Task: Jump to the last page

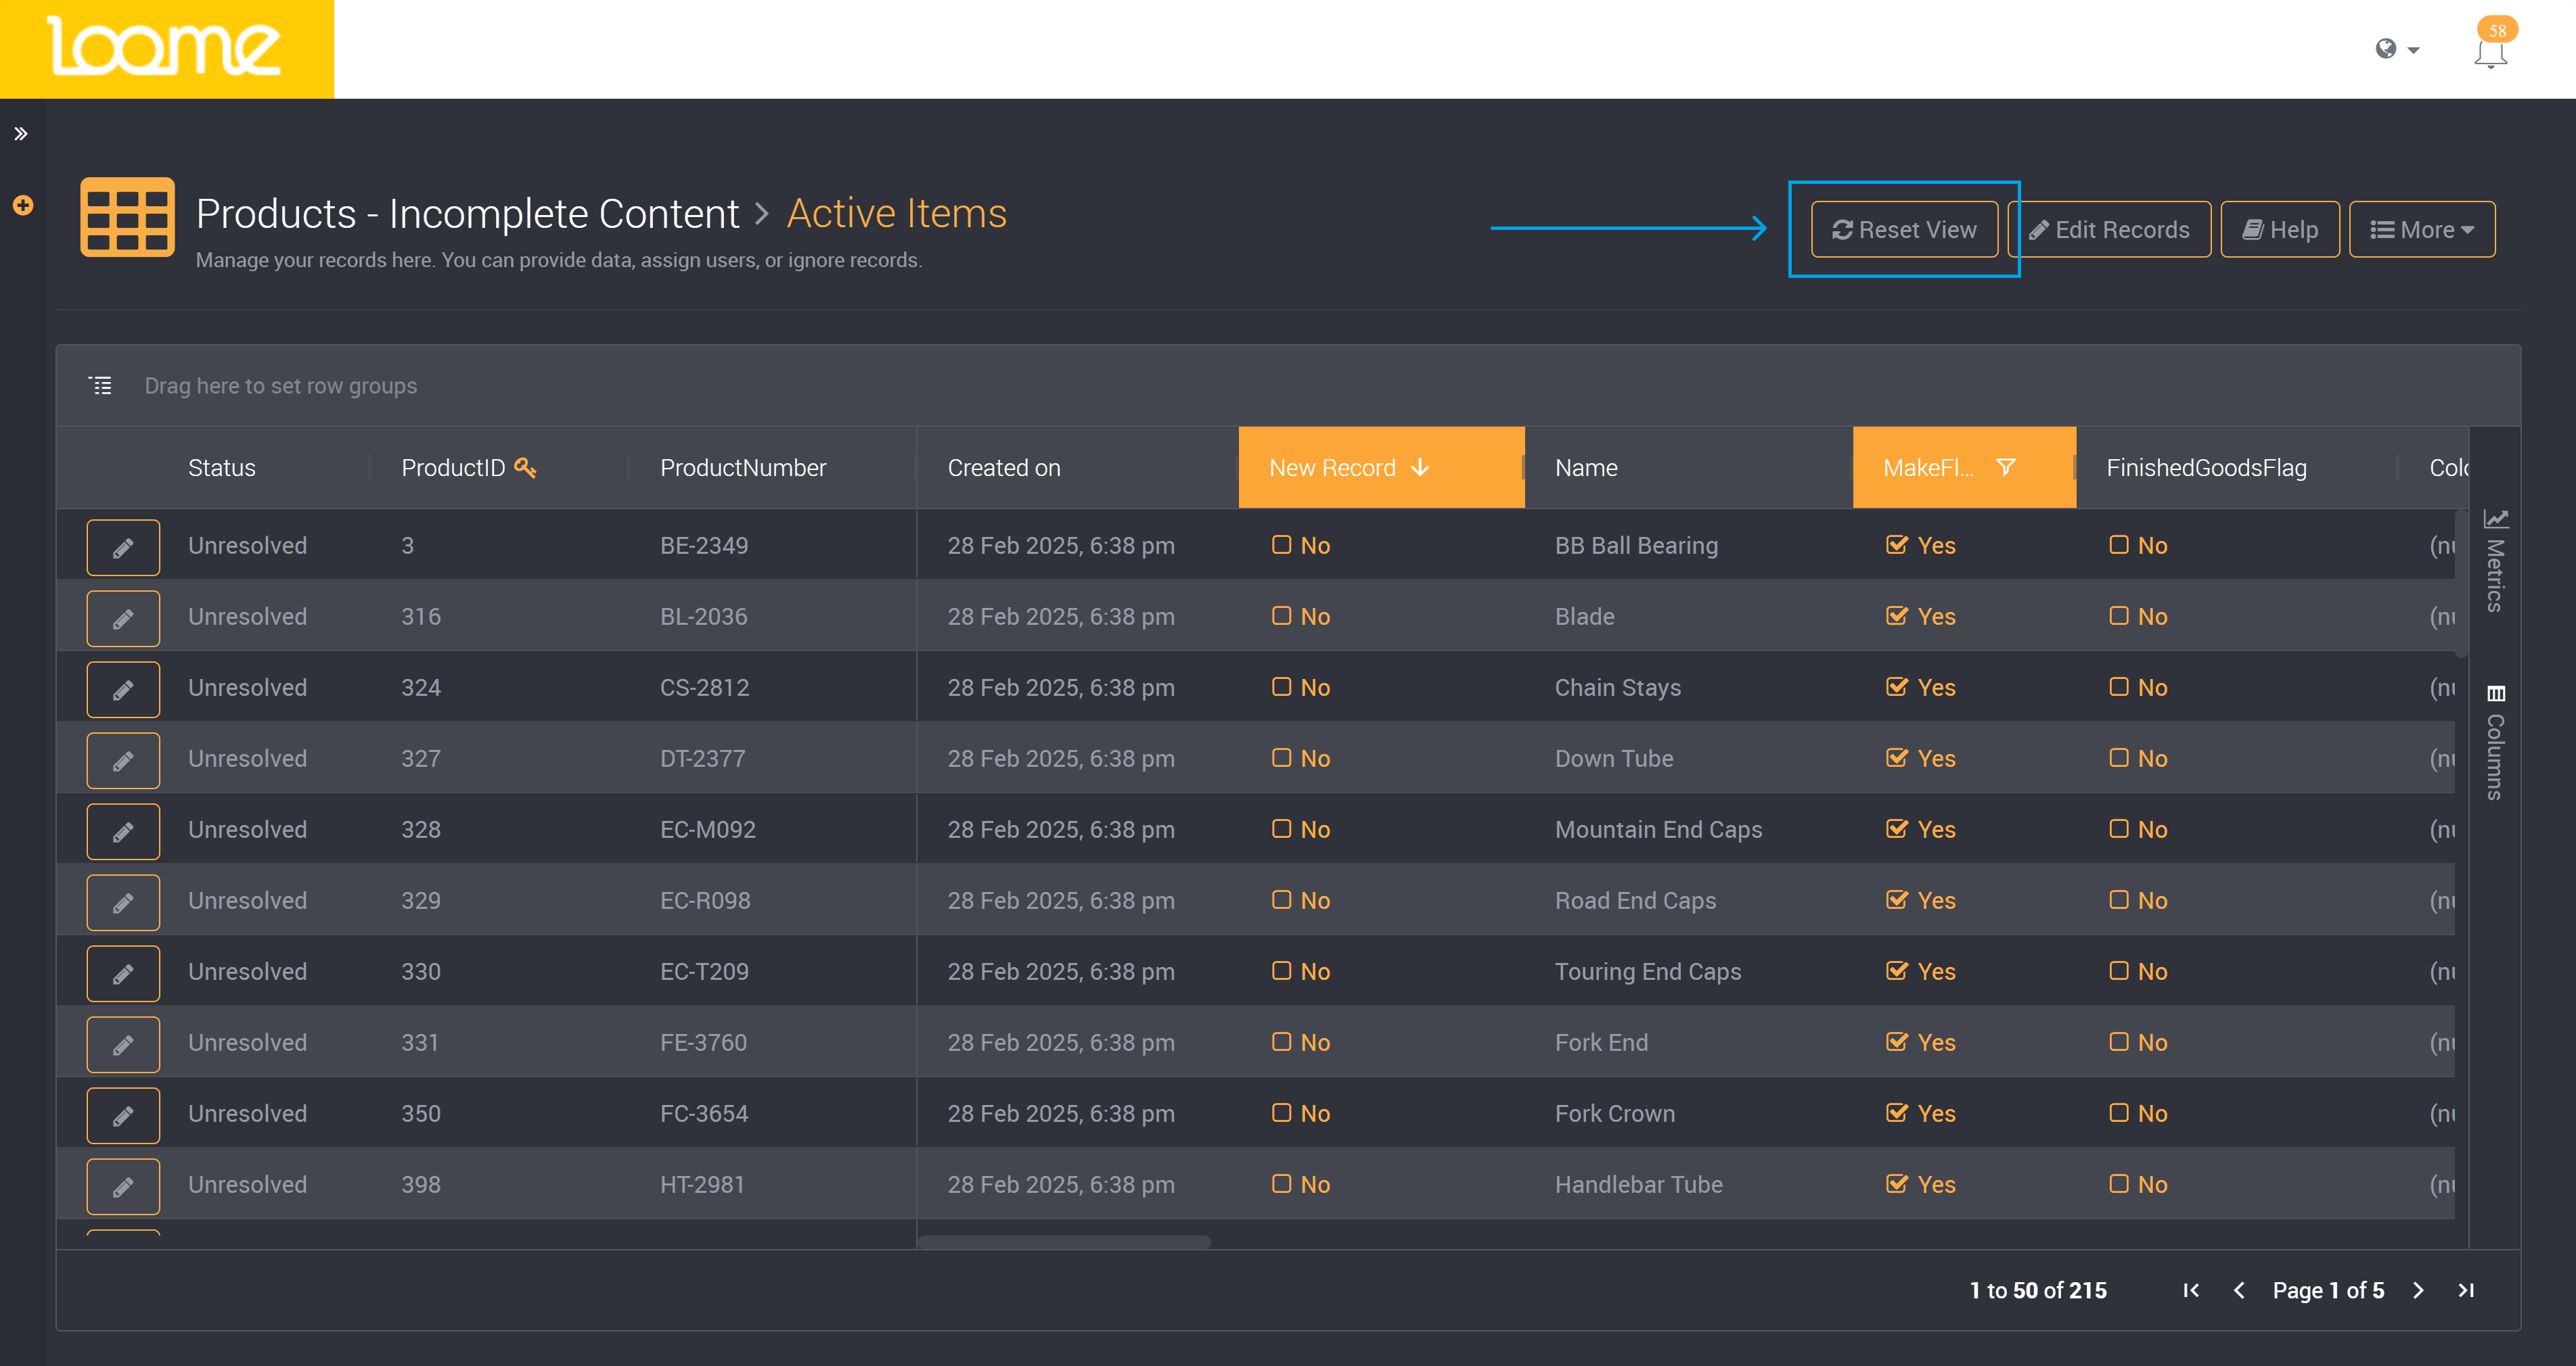Action: [x=2466, y=1290]
